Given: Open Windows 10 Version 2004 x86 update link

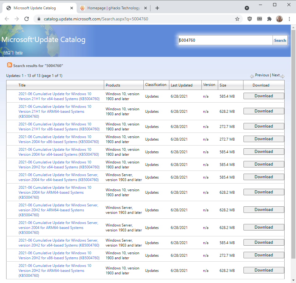Looking at the screenshot, I should point(58,139).
